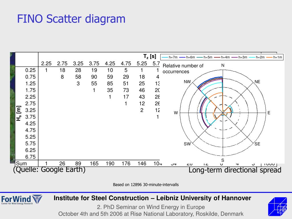Image resolution: width=292 pixels, height=219 pixels.
Task: Select the h=6m legend entry
Action: click(187, 57)
